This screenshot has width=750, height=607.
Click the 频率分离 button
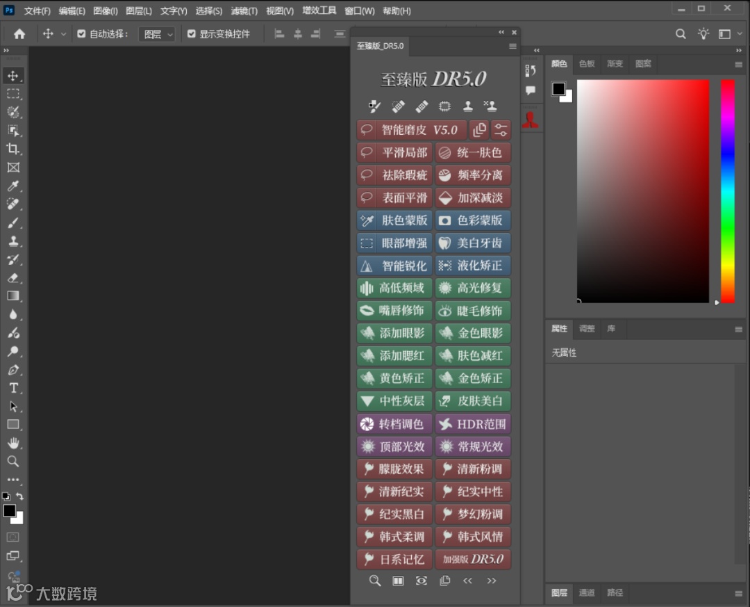(x=473, y=175)
